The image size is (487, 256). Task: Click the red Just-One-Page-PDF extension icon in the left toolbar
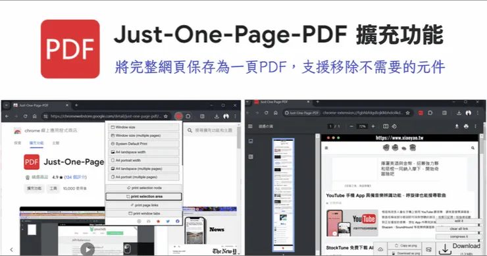(x=178, y=116)
